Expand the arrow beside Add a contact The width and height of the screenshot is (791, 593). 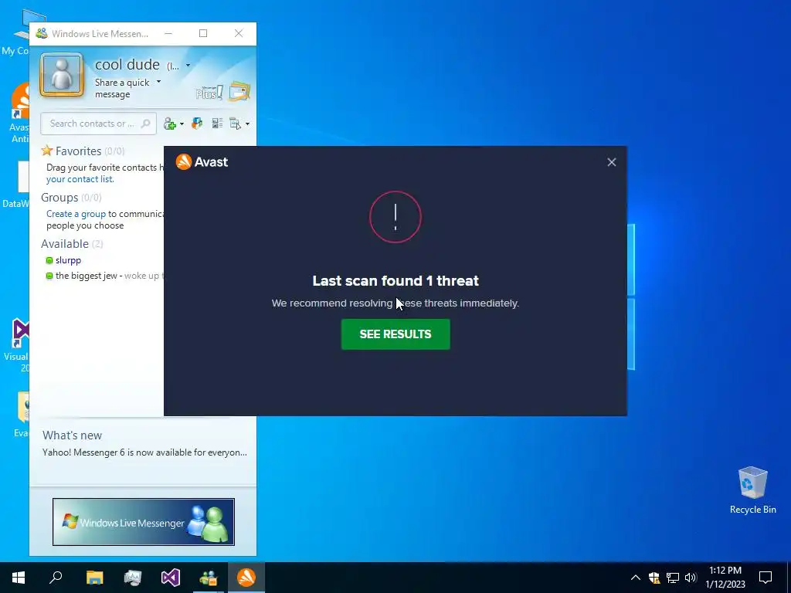[x=182, y=124]
